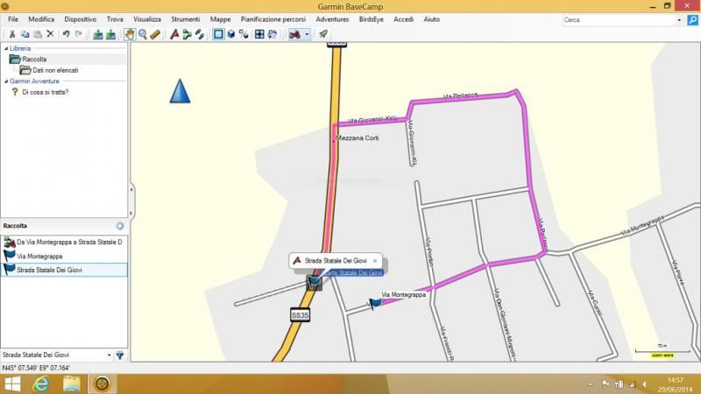Open the Trova menu
Viewport: 701px width, 394px height.
tap(115, 19)
